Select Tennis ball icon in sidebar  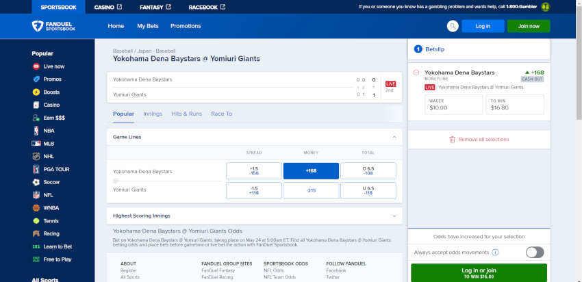point(36,221)
